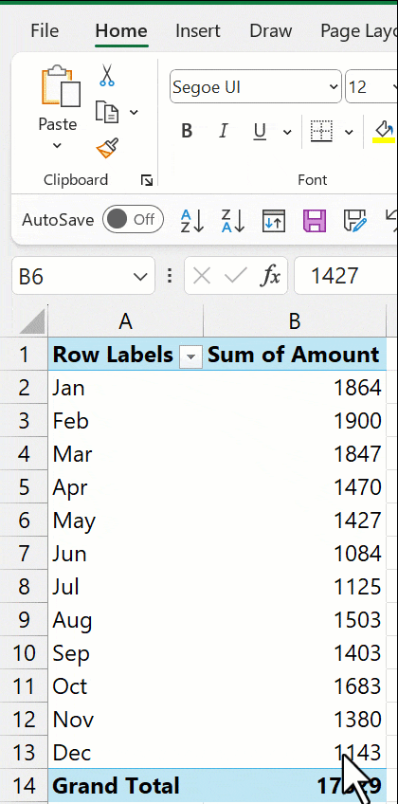398x804 pixels.
Task: Click the formula bar showing 1427
Action: [346, 277]
